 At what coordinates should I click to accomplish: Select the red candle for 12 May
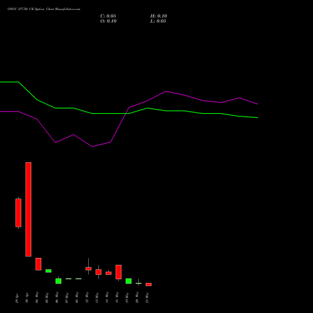(x=88, y=269)
